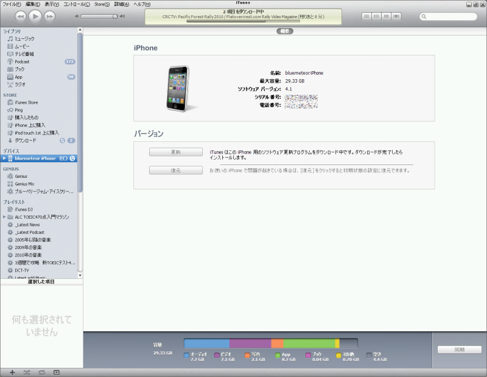Toggle shuffle icon at bottom
Image resolution: width=487 pixels, height=377 pixels.
(27, 373)
